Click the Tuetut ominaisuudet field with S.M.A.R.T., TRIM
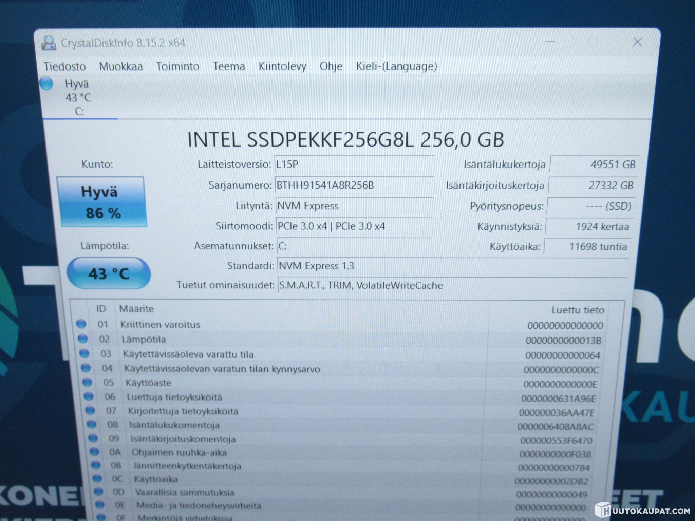The image size is (695, 521). [452, 285]
